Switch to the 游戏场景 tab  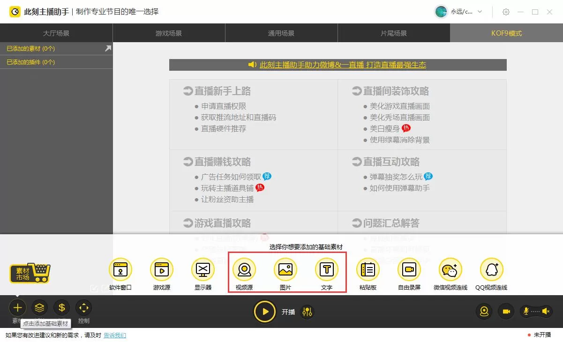(169, 33)
